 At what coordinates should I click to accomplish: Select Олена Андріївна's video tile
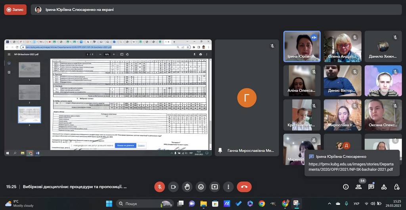342,46
